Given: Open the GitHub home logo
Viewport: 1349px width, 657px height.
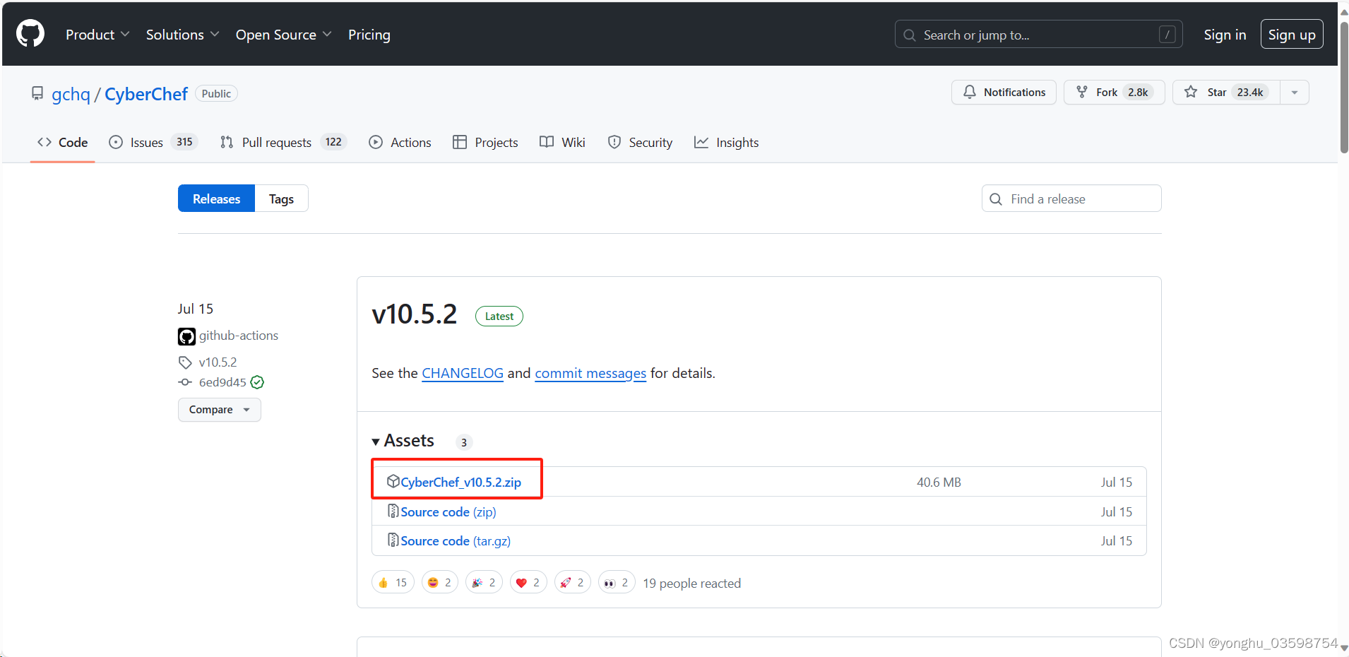Looking at the screenshot, I should click(30, 34).
